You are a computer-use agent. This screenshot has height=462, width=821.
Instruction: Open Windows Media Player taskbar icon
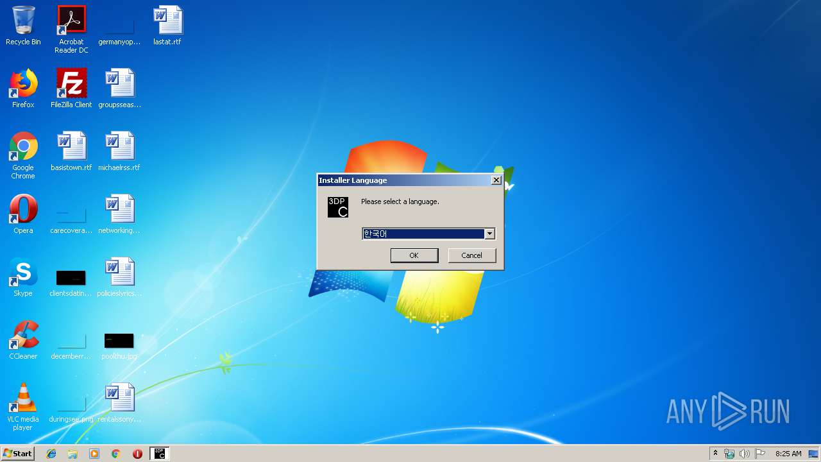pyautogui.click(x=94, y=454)
